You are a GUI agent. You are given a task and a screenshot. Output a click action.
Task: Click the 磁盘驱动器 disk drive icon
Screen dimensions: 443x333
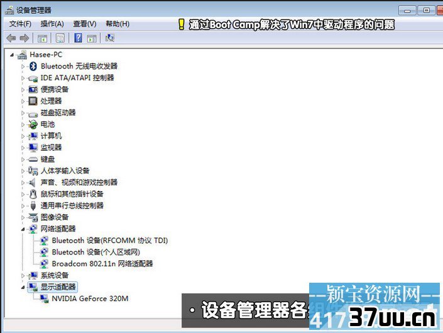(x=33, y=114)
